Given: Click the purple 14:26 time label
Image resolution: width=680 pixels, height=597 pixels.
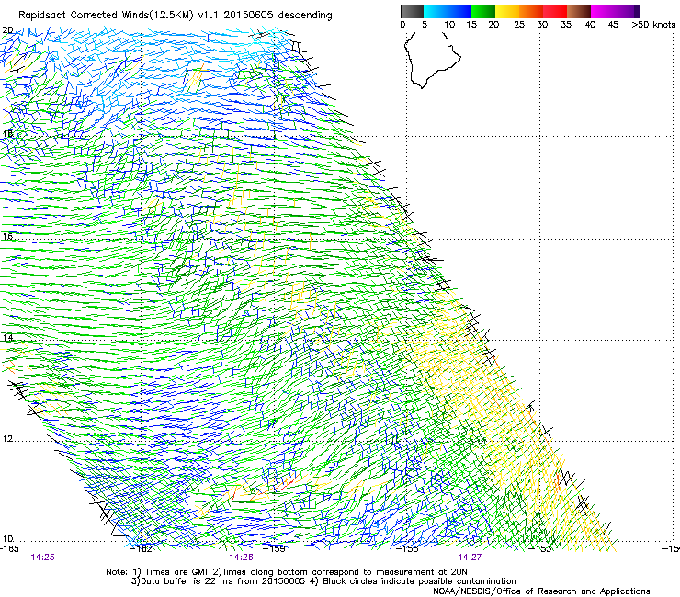Looking at the screenshot, I should [241, 558].
